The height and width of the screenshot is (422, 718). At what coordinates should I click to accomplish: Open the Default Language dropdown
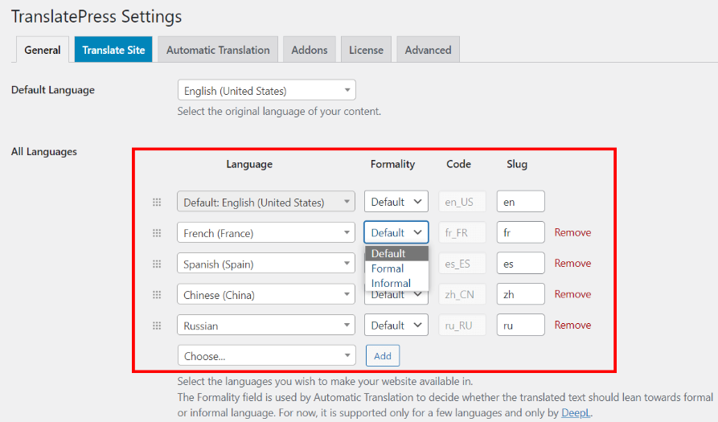[266, 90]
